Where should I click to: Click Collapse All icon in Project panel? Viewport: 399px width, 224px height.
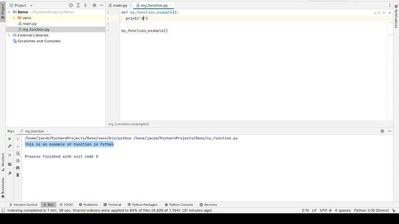pos(85,6)
